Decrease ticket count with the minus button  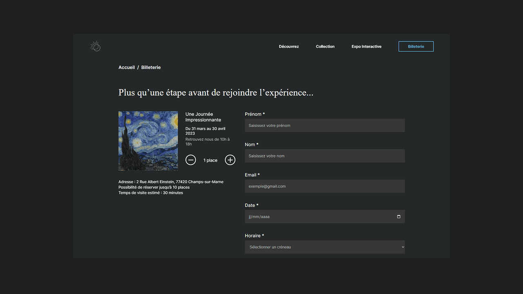[191, 160]
